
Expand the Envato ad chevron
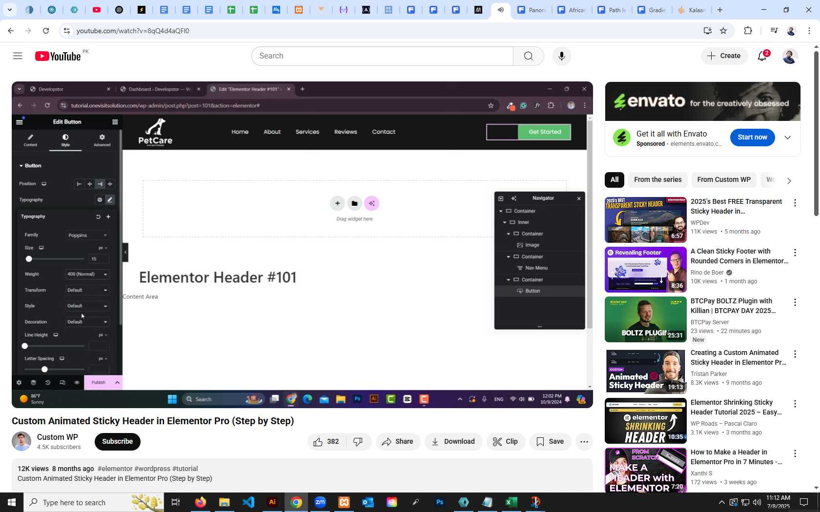(787, 138)
